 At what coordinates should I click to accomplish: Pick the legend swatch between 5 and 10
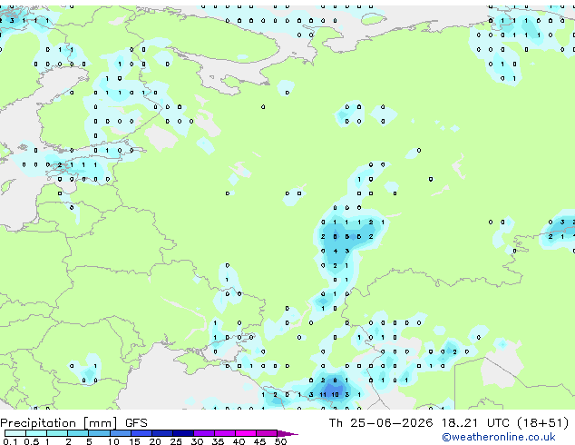99,433
